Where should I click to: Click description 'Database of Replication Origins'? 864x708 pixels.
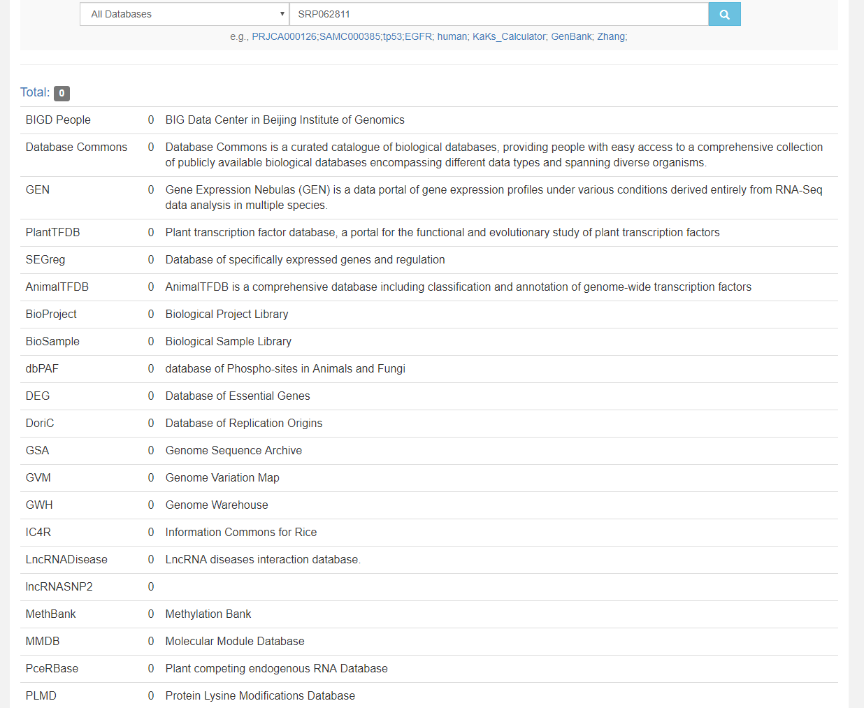(x=244, y=424)
